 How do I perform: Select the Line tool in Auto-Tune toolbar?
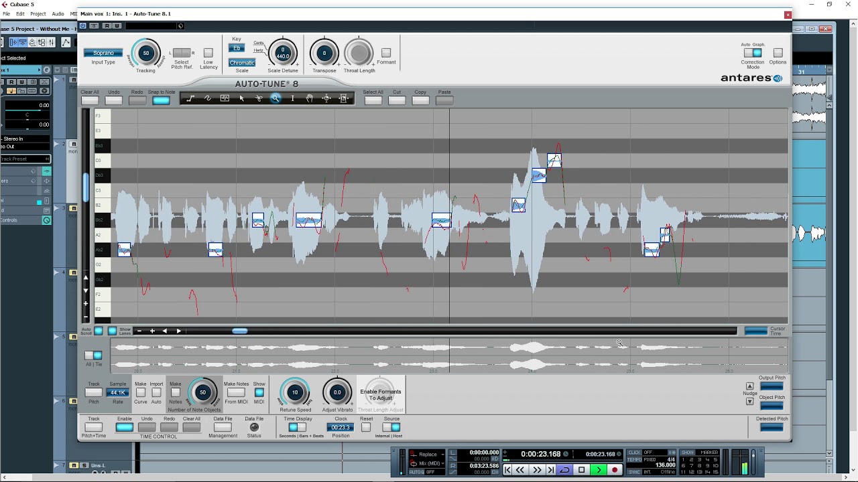point(190,98)
